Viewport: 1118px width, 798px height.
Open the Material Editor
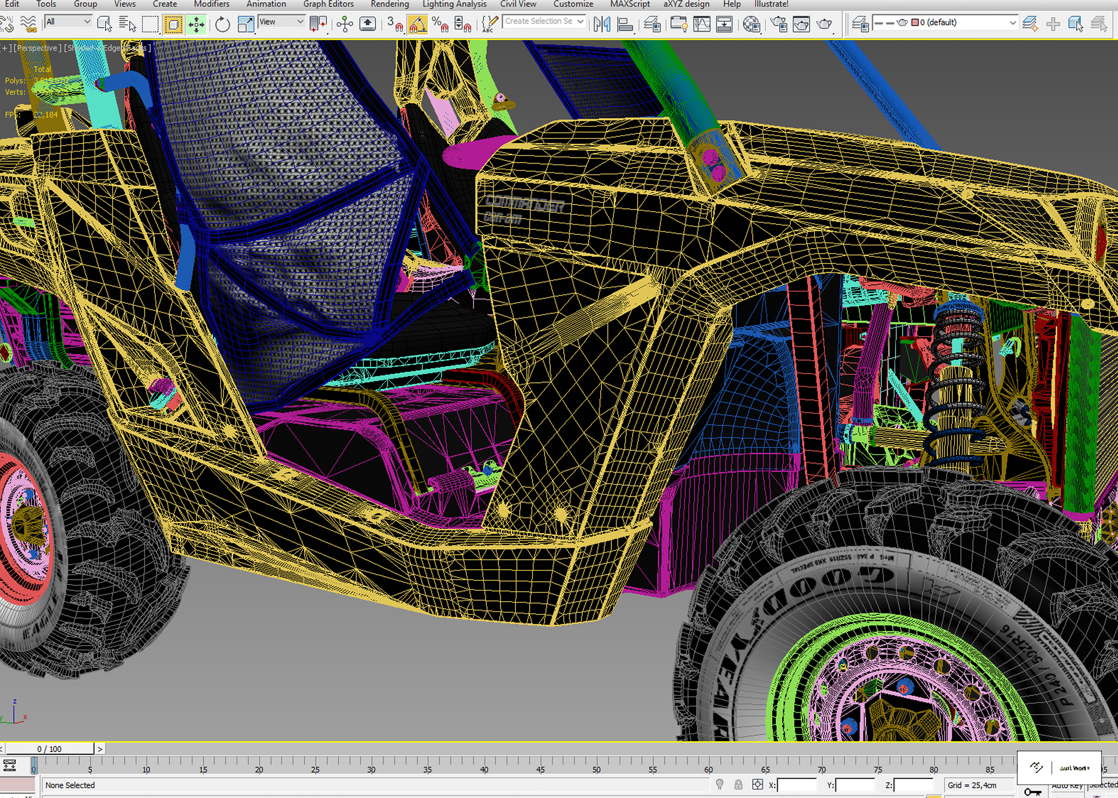[751, 24]
